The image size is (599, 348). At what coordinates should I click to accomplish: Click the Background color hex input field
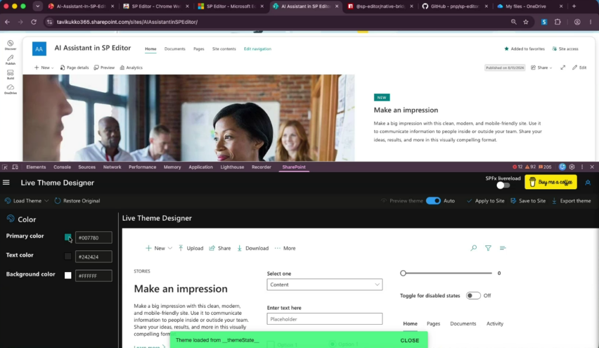tap(94, 276)
